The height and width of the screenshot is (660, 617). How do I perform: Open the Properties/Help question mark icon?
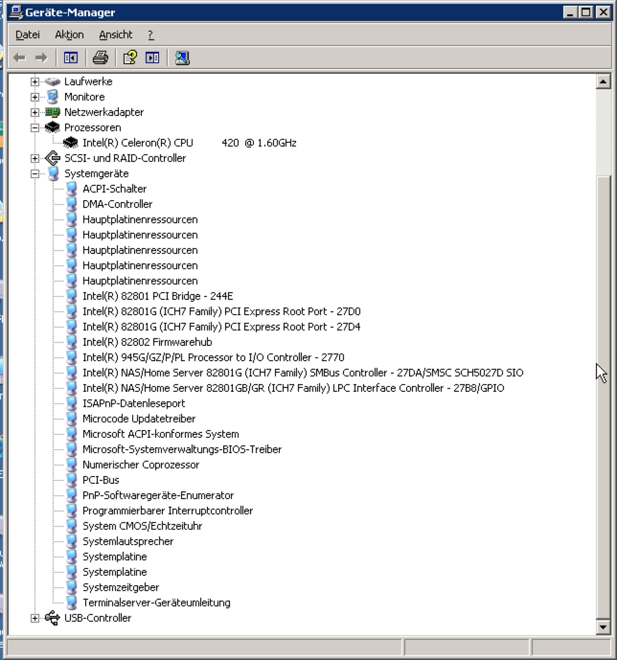130,58
